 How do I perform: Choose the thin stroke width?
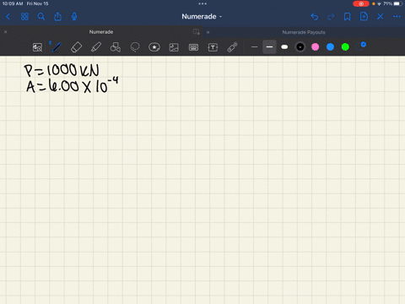pyautogui.click(x=254, y=47)
